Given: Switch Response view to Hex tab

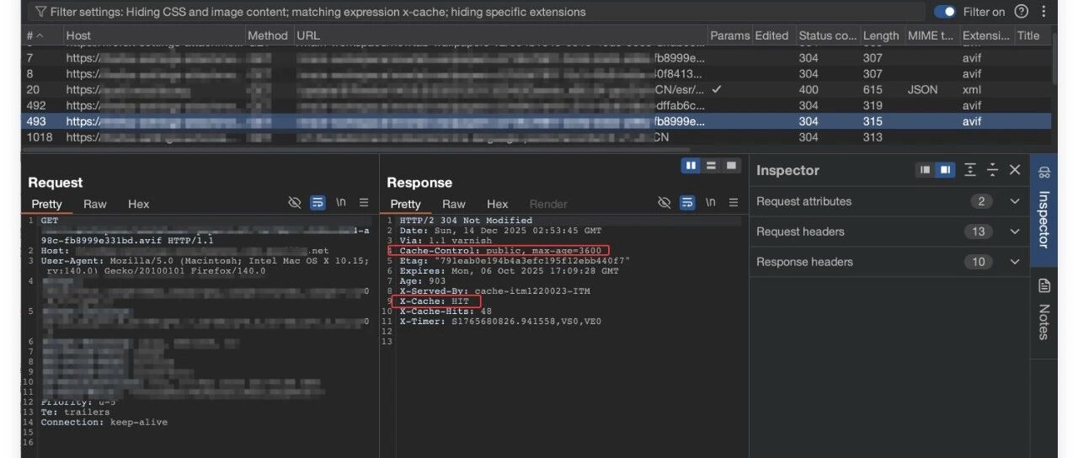Looking at the screenshot, I should (x=498, y=204).
